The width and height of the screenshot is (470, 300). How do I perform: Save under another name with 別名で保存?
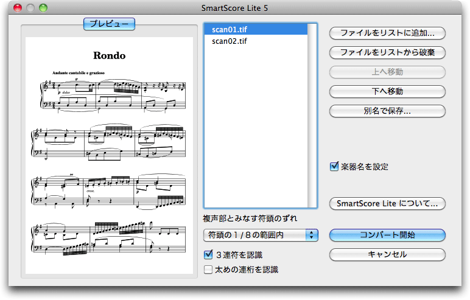387,111
